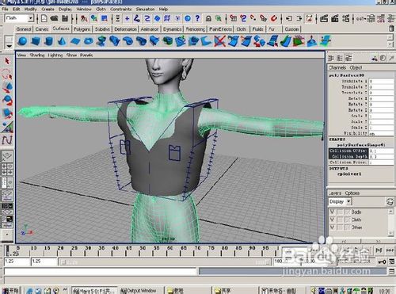Create a NURBS cylinder from the shelf
The width and height of the screenshot is (396, 294).
pyautogui.click(x=48, y=41)
